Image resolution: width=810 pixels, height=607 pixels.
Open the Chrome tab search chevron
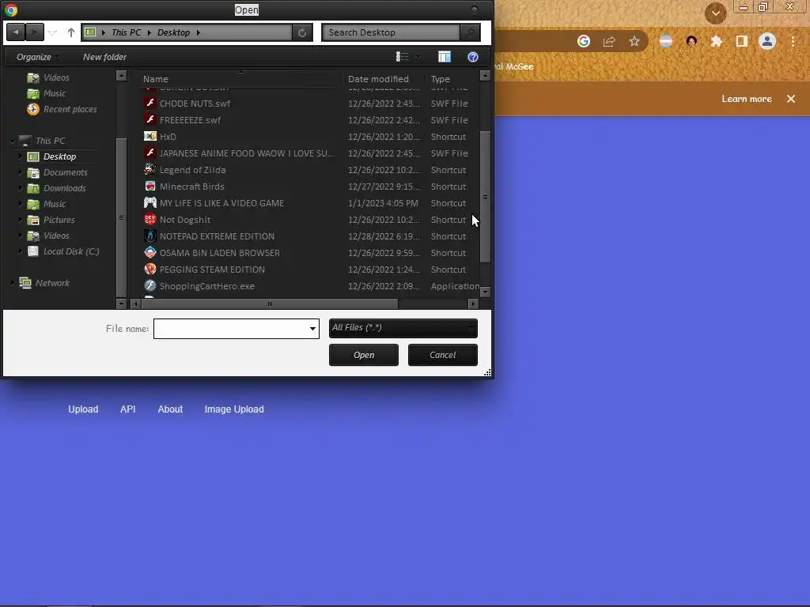715,13
